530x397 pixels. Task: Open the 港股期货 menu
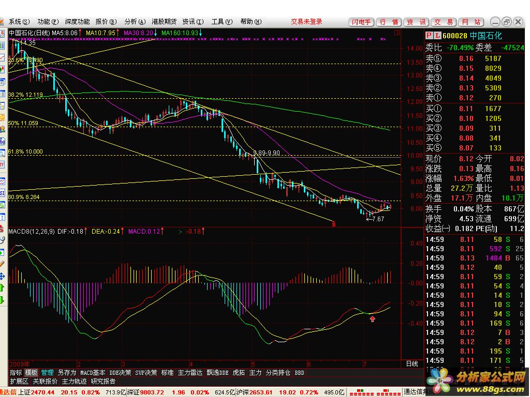pos(164,22)
